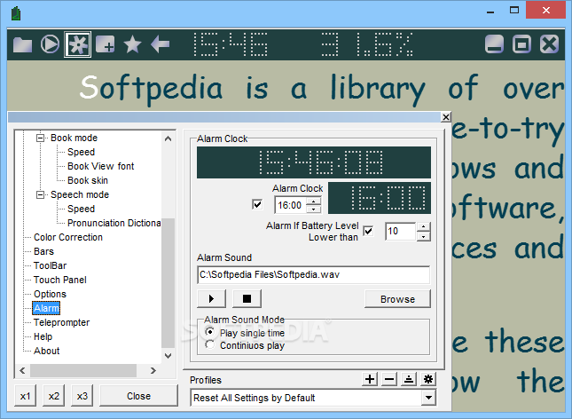Stop the alarm sound preview
Viewport: 572px width, 419px height.
(247, 299)
